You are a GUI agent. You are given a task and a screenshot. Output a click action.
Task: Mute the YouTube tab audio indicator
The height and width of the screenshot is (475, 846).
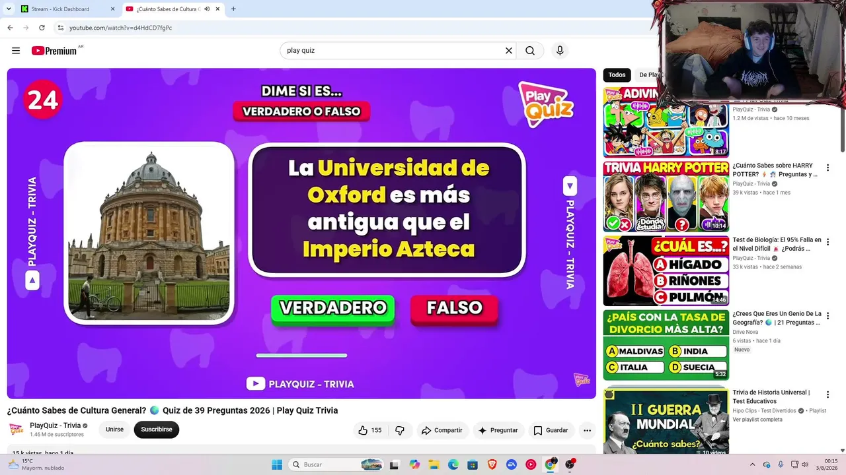208,9
